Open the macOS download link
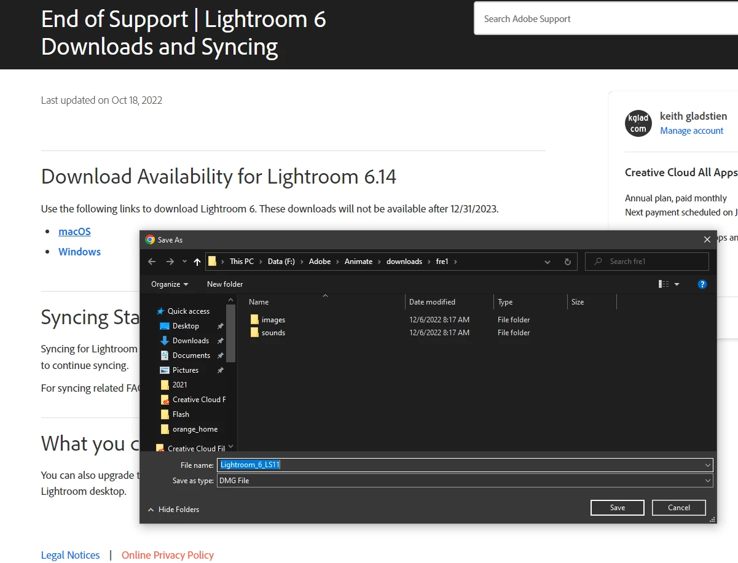Image resolution: width=738 pixels, height=563 pixels. click(x=74, y=231)
